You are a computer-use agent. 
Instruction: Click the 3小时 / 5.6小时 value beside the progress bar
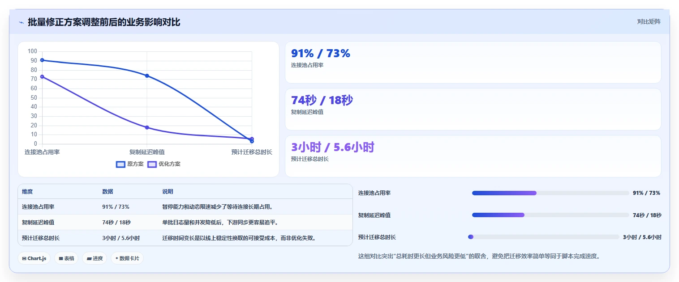[642, 237]
